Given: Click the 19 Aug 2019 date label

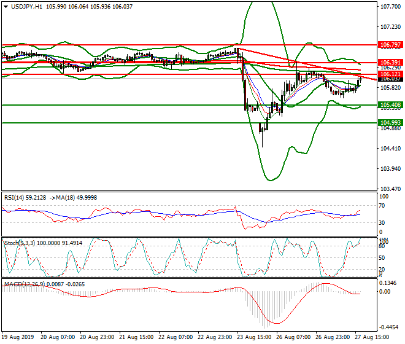Looking at the screenshot, I should click(x=18, y=338).
